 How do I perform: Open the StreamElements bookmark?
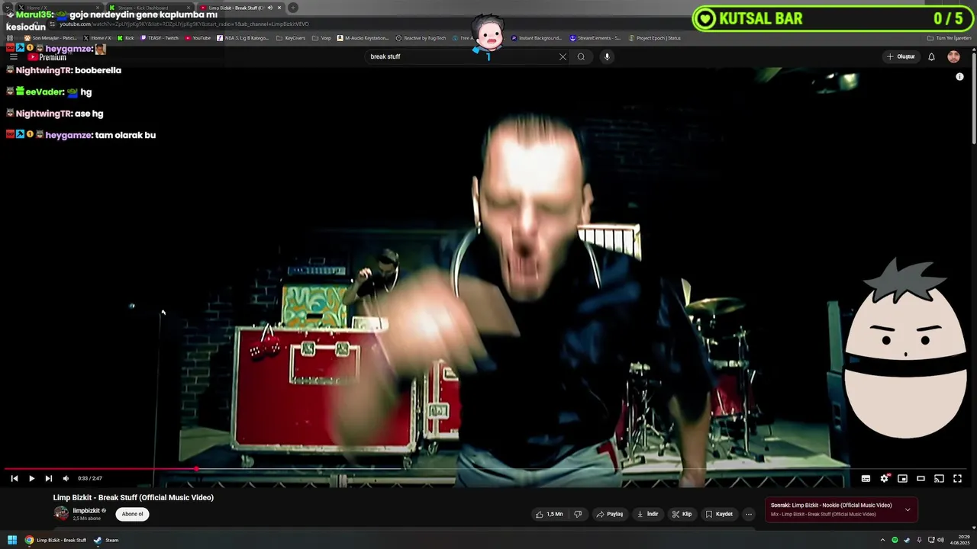595,37
